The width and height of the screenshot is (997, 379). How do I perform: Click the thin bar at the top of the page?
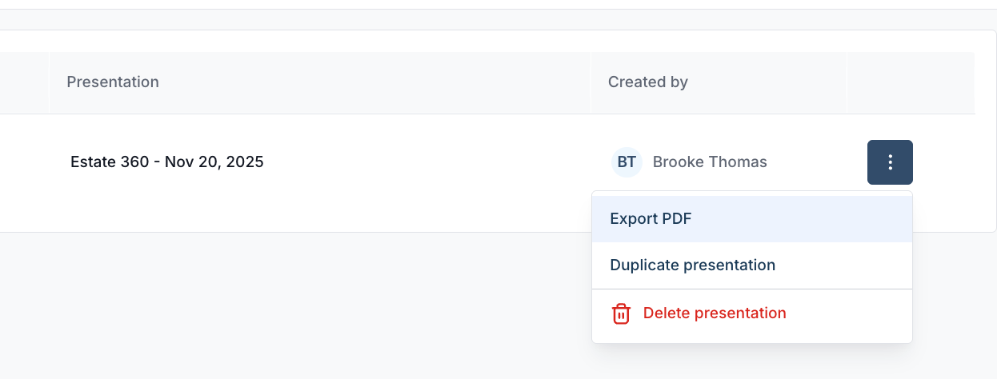[x=498, y=5]
